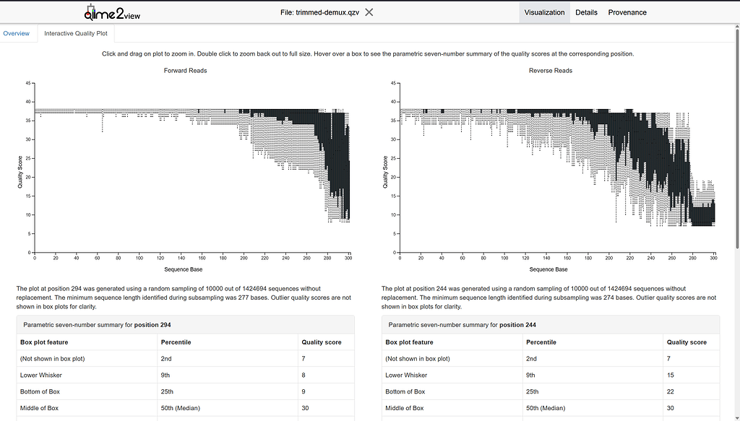Click the Forward Reads plot title
This screenshot has width=740, height=421.
pyautogui.click(x=186, y=71)
